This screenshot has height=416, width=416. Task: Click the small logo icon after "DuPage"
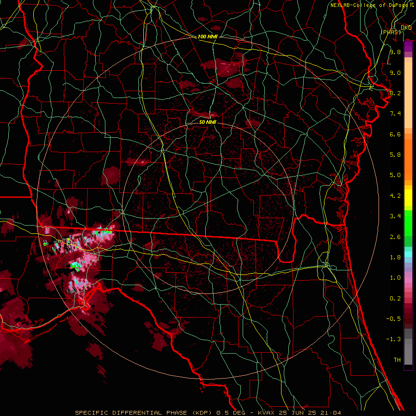(x=412, y=5)
